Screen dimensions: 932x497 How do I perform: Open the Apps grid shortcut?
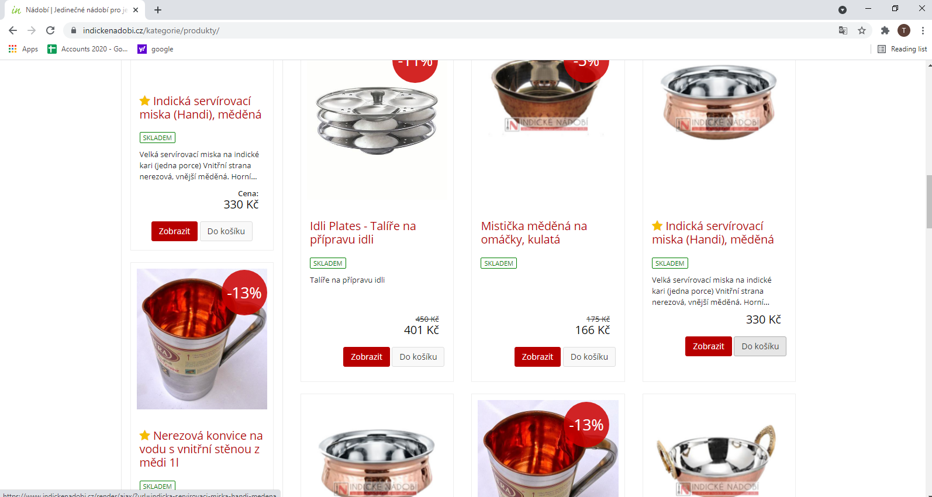tap(23, 49)
